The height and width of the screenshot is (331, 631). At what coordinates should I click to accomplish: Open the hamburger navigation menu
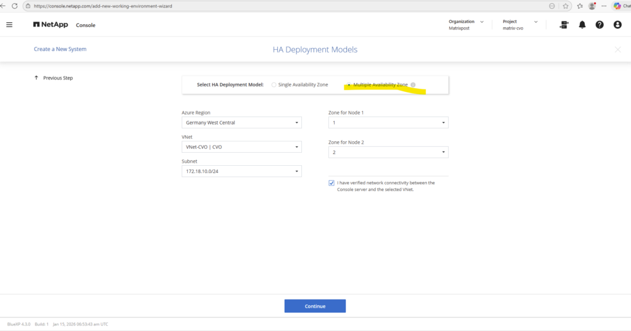point(9,25)
